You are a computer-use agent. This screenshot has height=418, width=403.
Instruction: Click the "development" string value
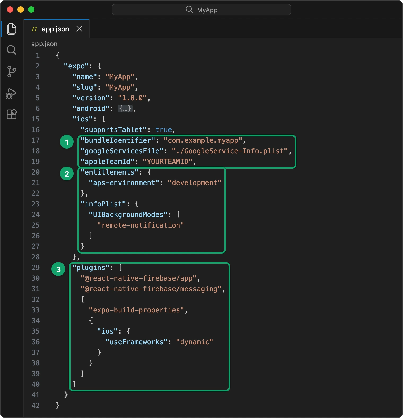[195, 183]
